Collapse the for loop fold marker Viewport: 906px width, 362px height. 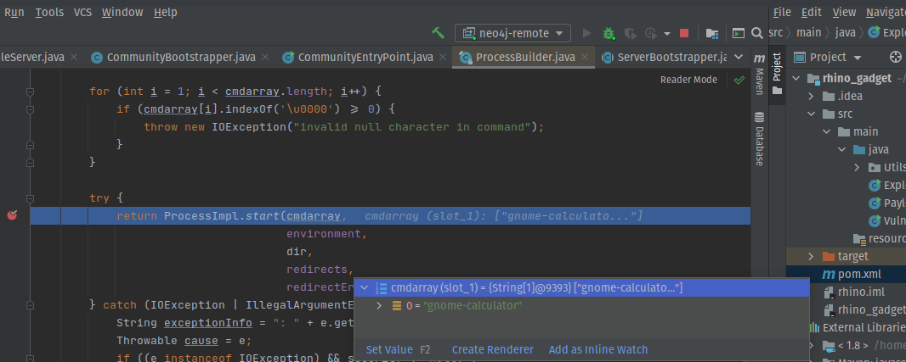point(30,91)
